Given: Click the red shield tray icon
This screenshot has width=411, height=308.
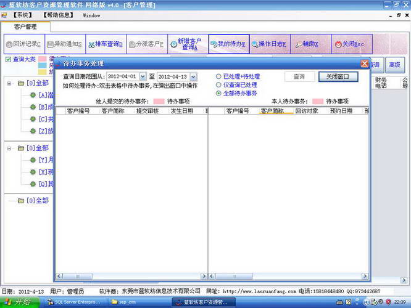Looking at the screenshot, I should tap(388, 302).
